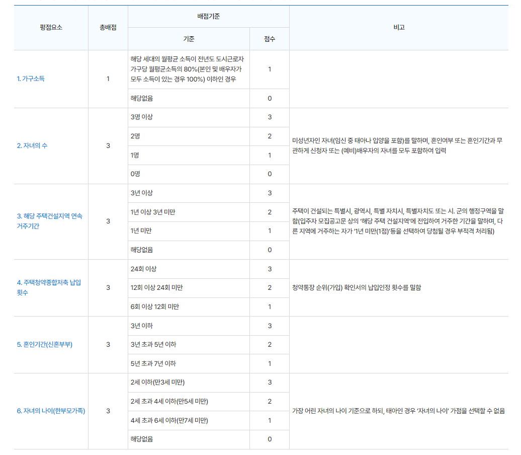Image resolution: width=521 pixels, height=455 pixels.
Task: Select score 1 in the '6회 이상 12회 미만' row
Action: [x=270, y=307]
